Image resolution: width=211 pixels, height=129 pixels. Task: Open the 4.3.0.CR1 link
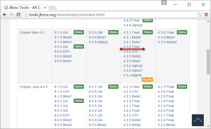(x=131, y=51)
